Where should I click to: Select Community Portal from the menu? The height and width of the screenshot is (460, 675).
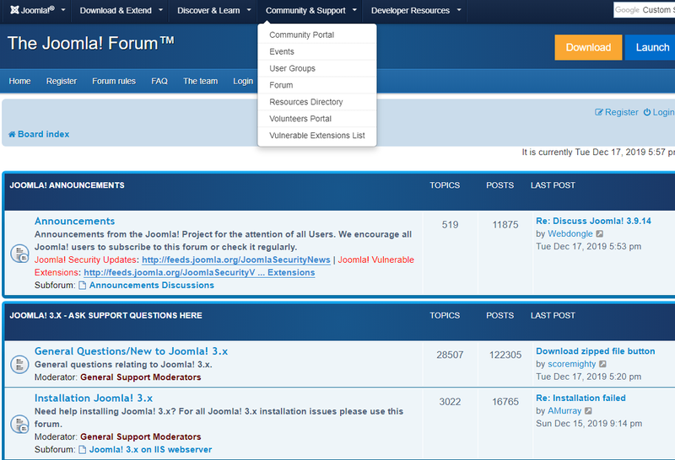pyautogui.click(x=317, y=35)
